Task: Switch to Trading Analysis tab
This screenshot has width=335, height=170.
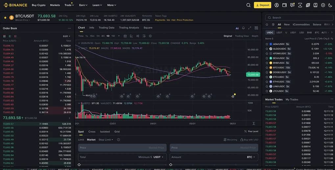Action: [x=129, y=28]
